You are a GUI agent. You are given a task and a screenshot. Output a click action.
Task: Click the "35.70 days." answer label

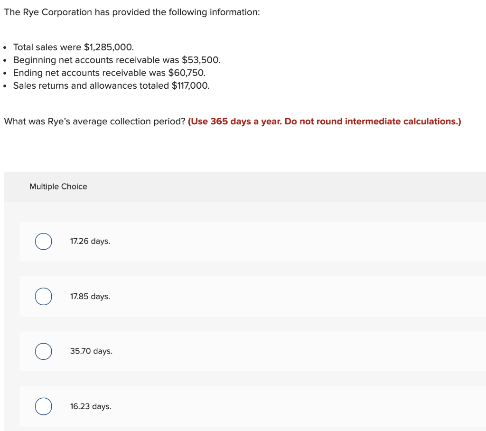[x=92, y=351]
